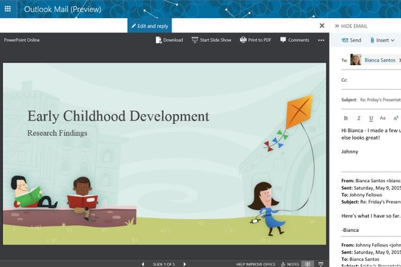Toggle the Notes pane in status bar
The width and height of the screenshot is (401, 267).
(290, 264)
